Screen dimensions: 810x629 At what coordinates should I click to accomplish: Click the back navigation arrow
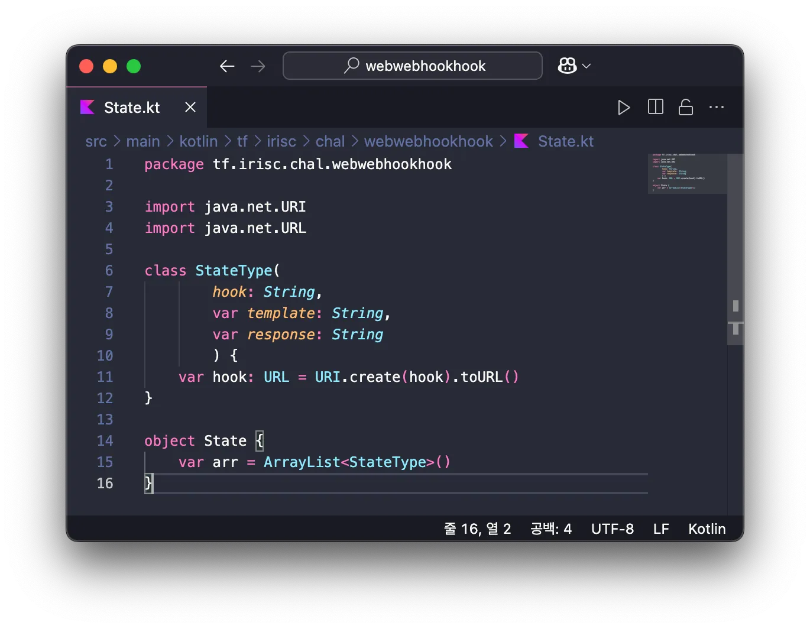click(x=227, y=66)
